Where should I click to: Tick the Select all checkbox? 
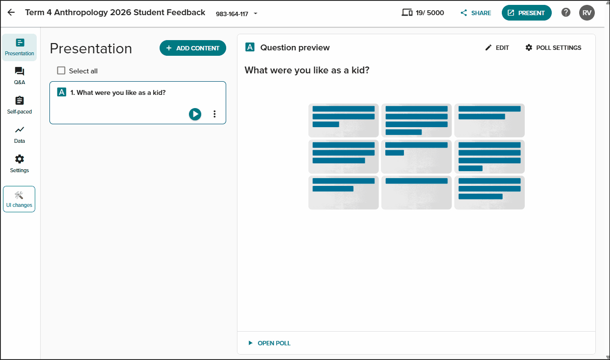pos(61,70)
